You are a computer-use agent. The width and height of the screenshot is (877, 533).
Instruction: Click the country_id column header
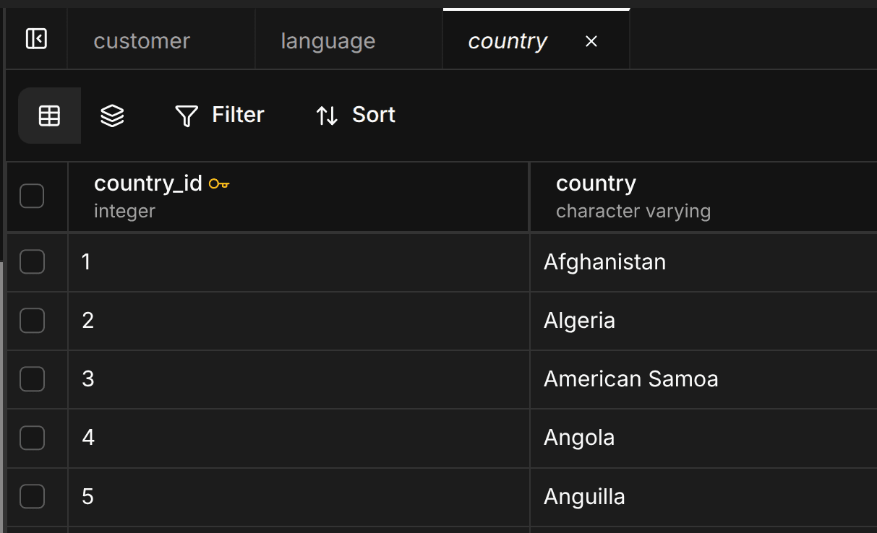point(148,184)
